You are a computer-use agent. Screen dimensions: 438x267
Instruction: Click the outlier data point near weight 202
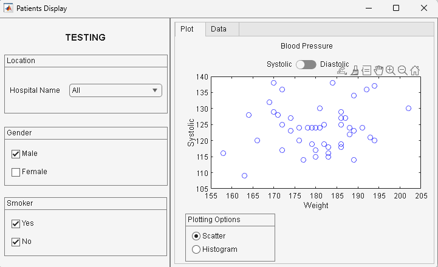[408, 109]
